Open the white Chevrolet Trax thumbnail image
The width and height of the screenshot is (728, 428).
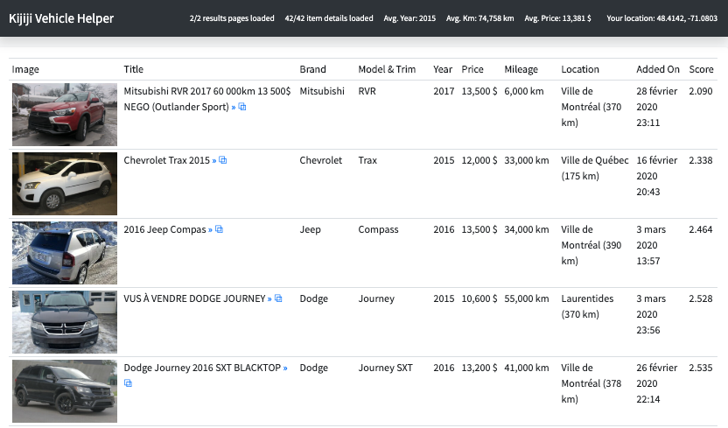pos(65,183)
